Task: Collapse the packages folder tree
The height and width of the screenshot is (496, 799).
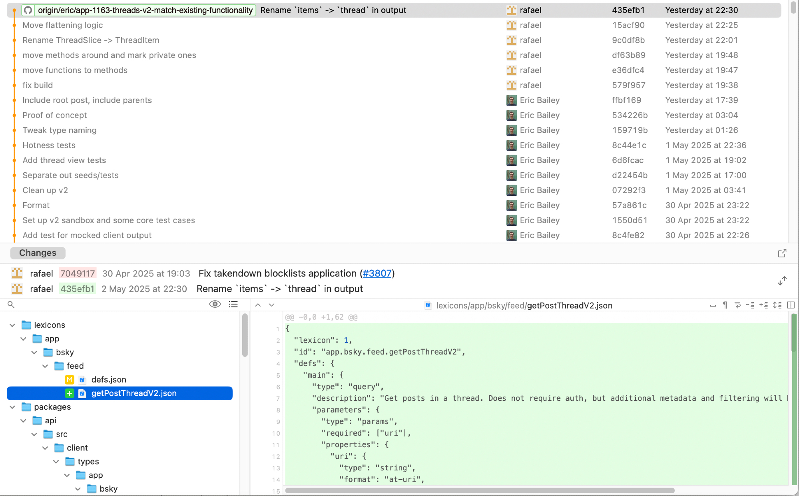Action: point(12,407)
